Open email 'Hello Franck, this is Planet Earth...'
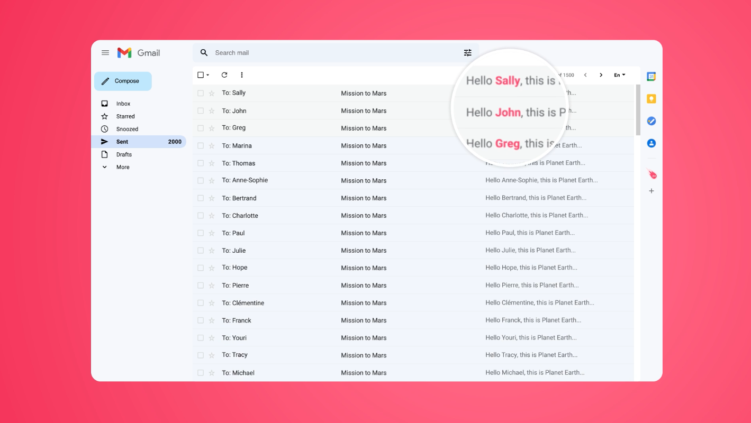Image resolution: width=751 pixels, height=423 pixels. click(x=533, y=320)
